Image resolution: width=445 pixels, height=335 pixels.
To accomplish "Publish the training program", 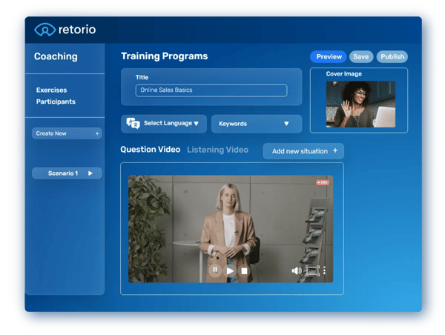I will [392, 56].
